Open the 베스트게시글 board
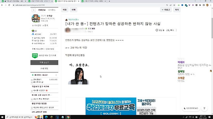The height and width of the screenshot is (119, 213). pos(38,82)
